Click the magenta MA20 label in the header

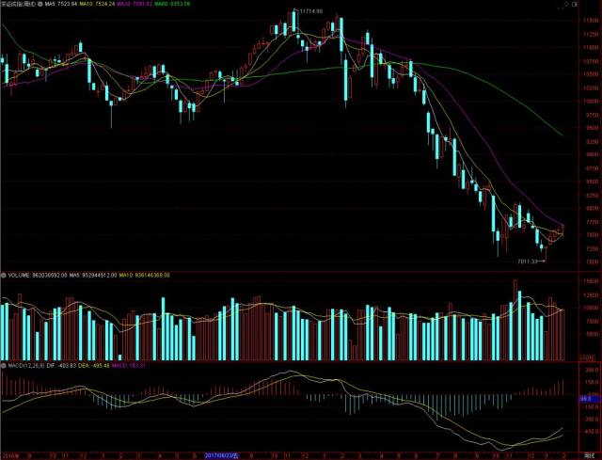[x=135, y=4]
